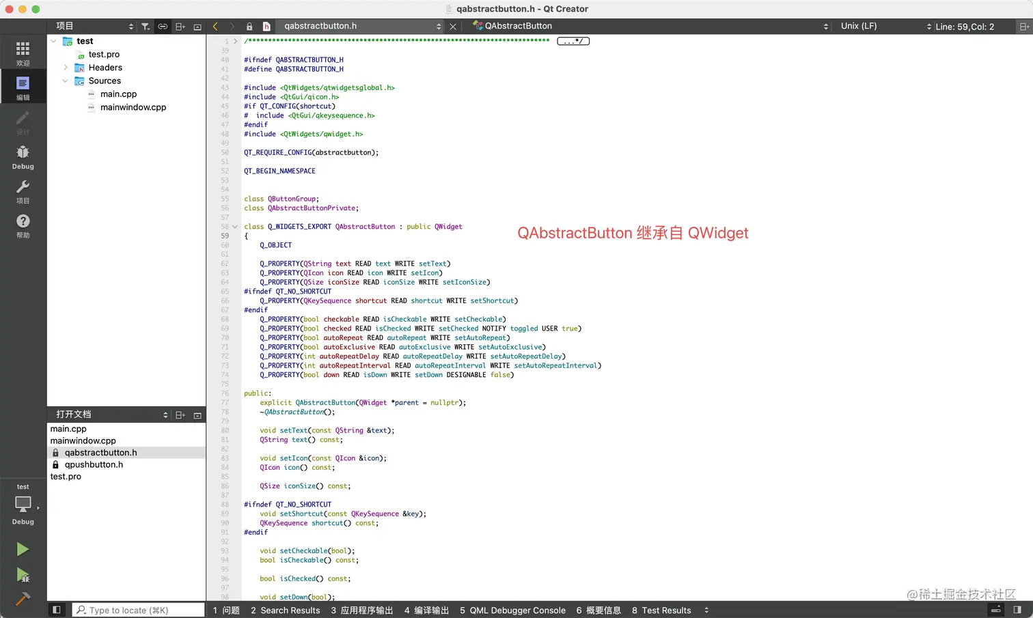Unfold the collapsed comment at line 1
The image size is (1033, 618).
click(236, 41)
